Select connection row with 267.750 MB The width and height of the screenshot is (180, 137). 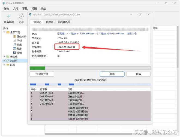pos(90,96)
